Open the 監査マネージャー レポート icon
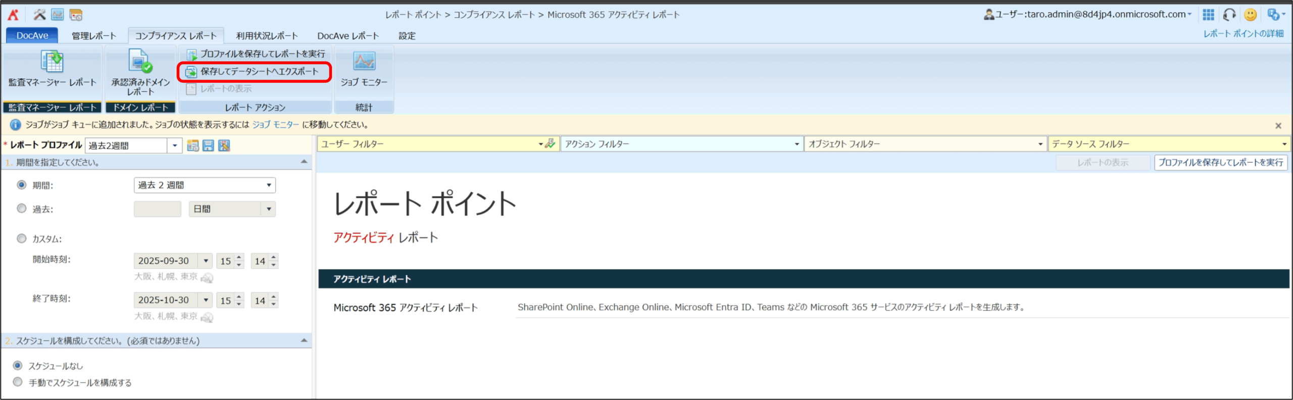The image size is (1293, 400). pos(52,63)
